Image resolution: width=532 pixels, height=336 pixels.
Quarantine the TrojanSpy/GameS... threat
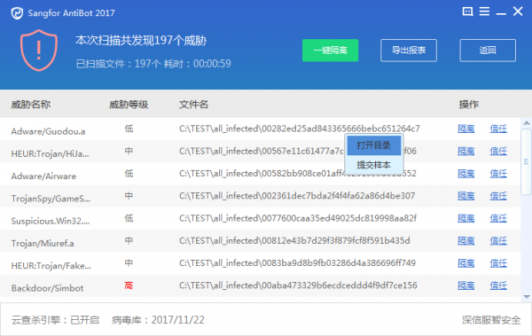coord(465,196)
